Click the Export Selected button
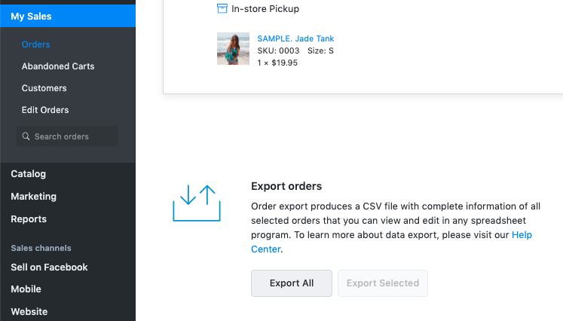 [383, 283]
